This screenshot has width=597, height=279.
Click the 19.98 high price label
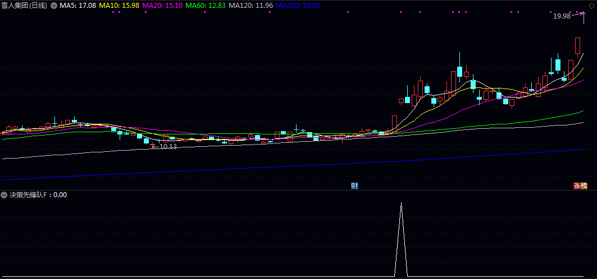pyautogui.click(x=562, y=16)
